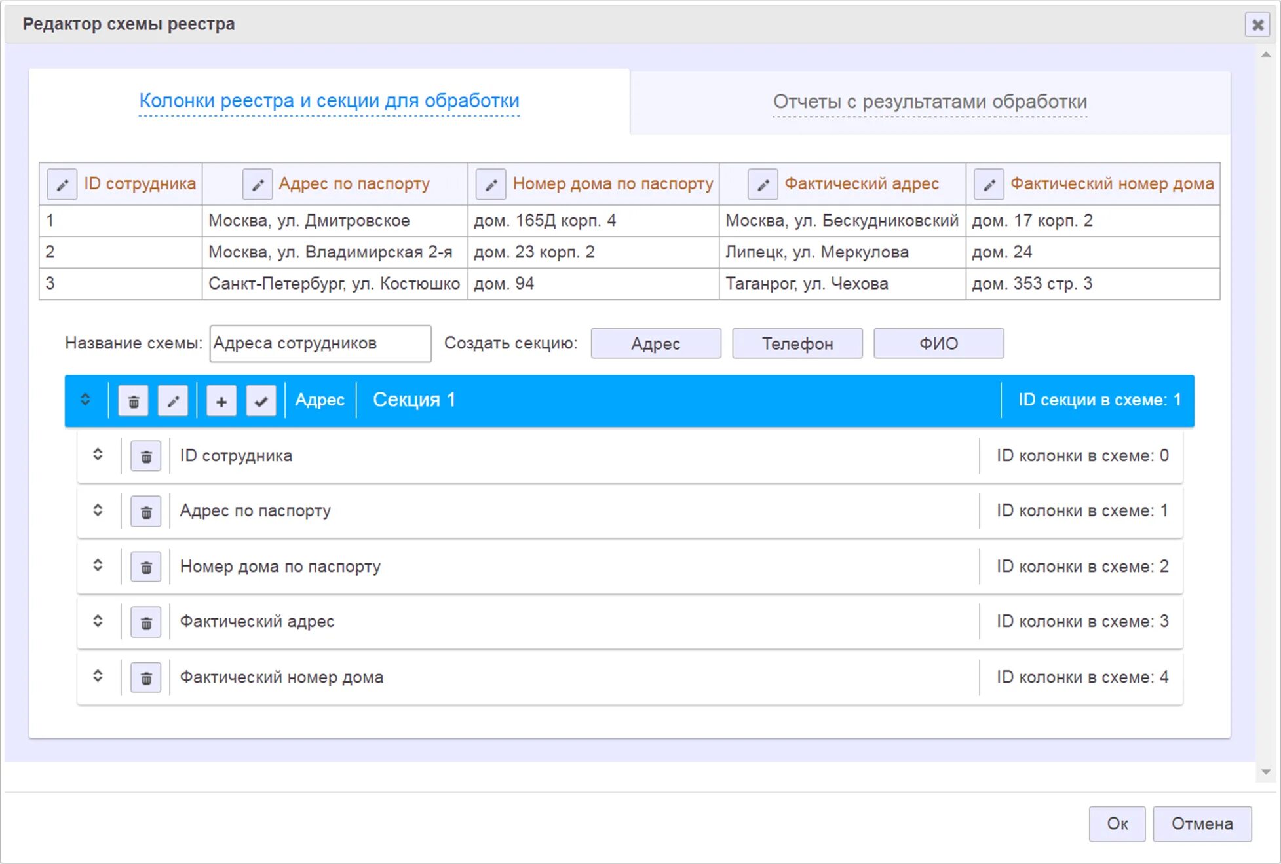Click the Название схемы input field

(x=320, y=343)
